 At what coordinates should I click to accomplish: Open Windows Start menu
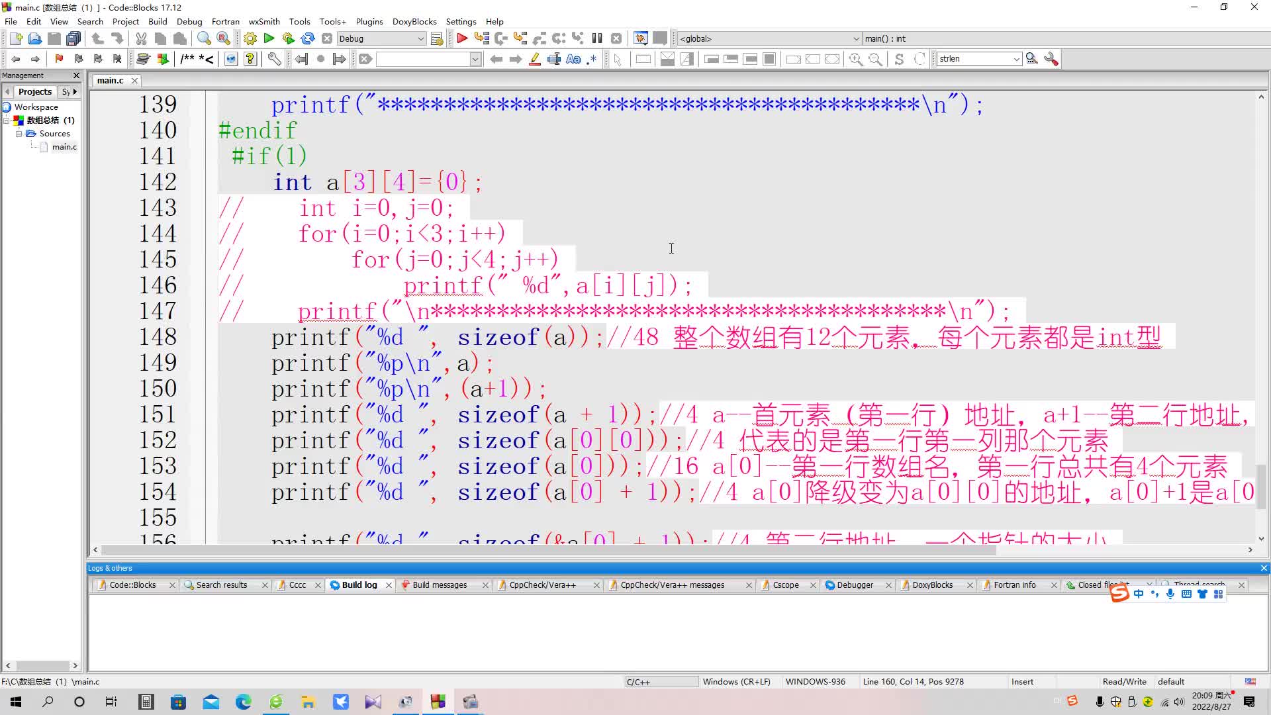coord(16,702)
